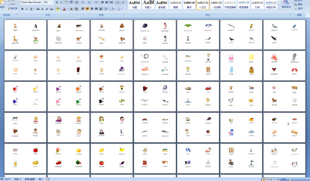Image resolution: width=310 pixels, height=181 pixels.
Task: Apply underline formatting
Action: (31, 9)
